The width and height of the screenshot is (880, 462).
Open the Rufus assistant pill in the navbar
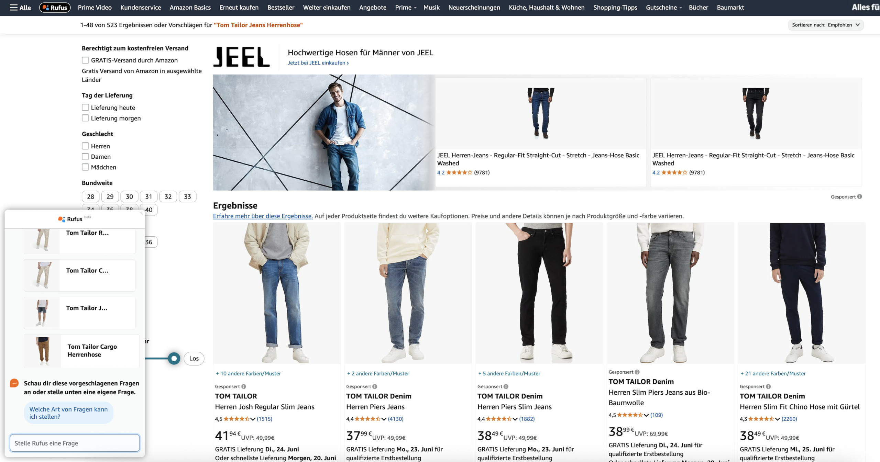(x=55, y=8)
